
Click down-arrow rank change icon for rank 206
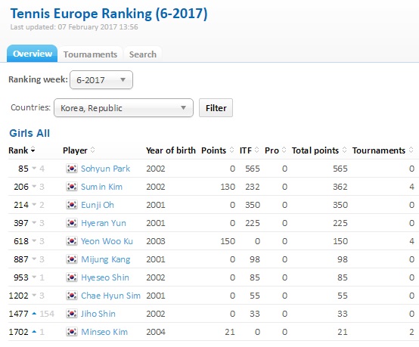[x=34, y=187]
